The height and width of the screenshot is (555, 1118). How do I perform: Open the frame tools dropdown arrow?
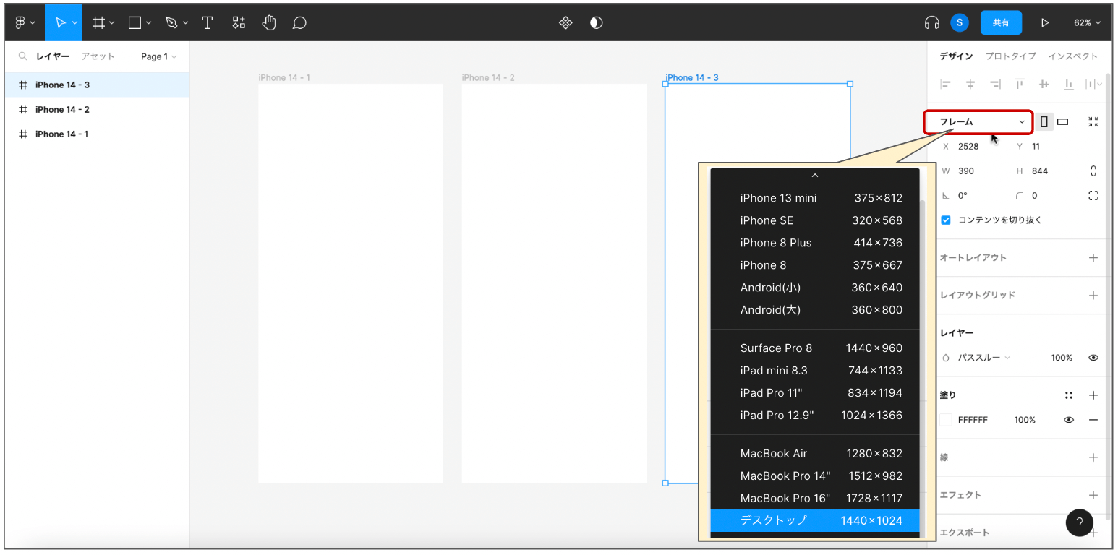pyautogui.click(x=111, y=23)
